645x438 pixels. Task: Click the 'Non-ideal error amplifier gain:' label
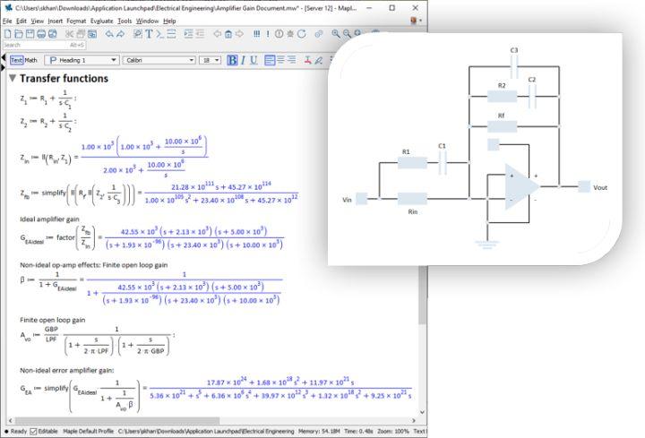point(67,370)
